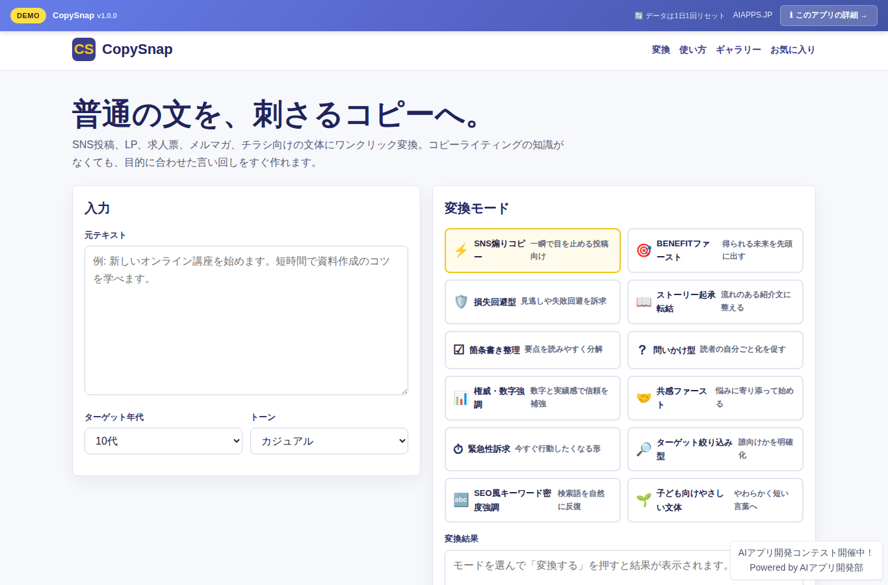Click the refresh icon beside データは1日1回リセット
The height and width of the screenshot is (585, 888).
(638, 16)
